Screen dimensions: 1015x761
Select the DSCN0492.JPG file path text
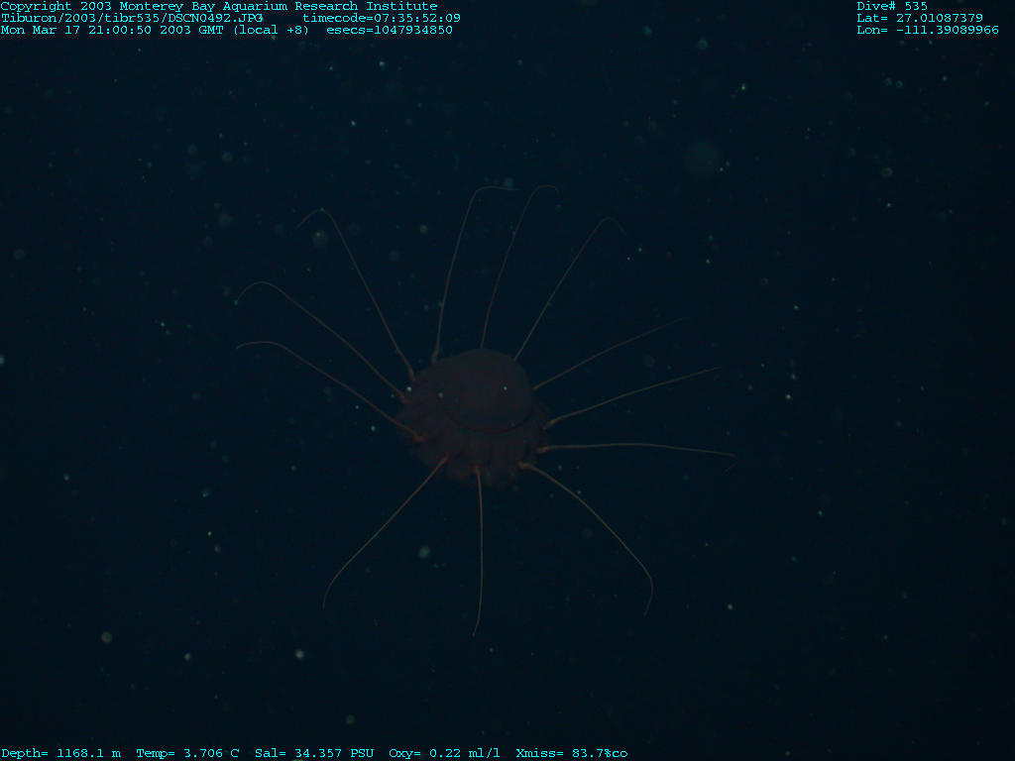(x=132, y=18)
